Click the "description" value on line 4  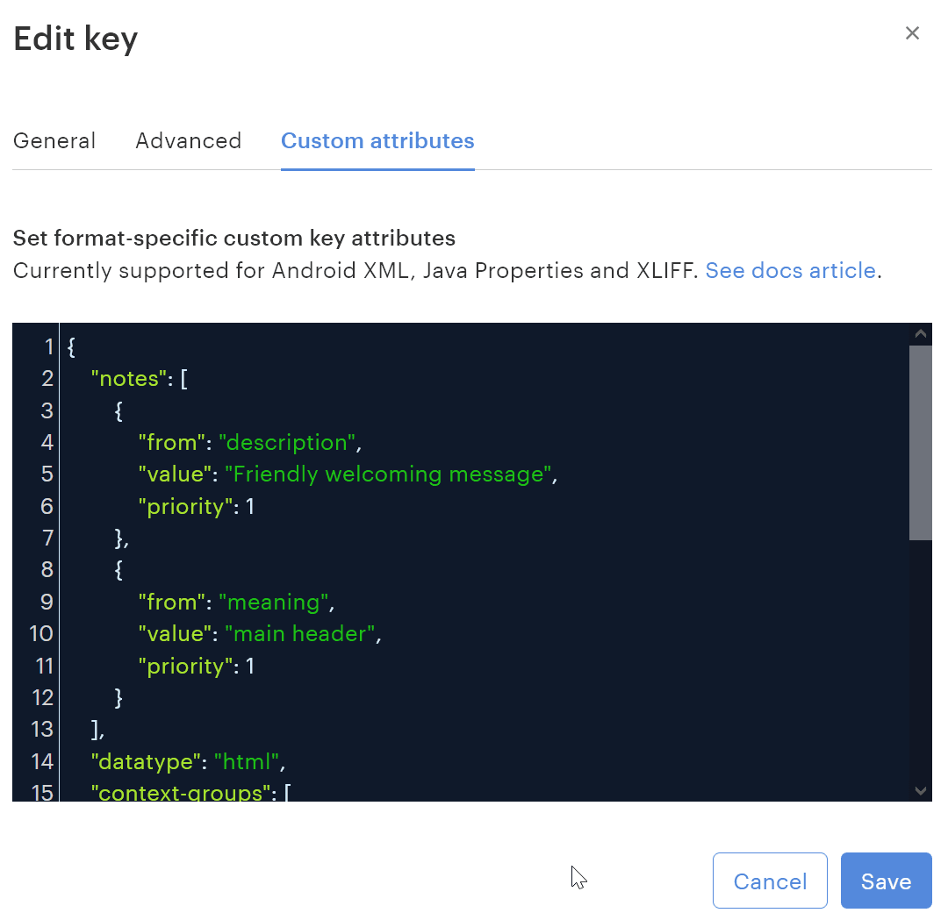[x=287, y=443]
